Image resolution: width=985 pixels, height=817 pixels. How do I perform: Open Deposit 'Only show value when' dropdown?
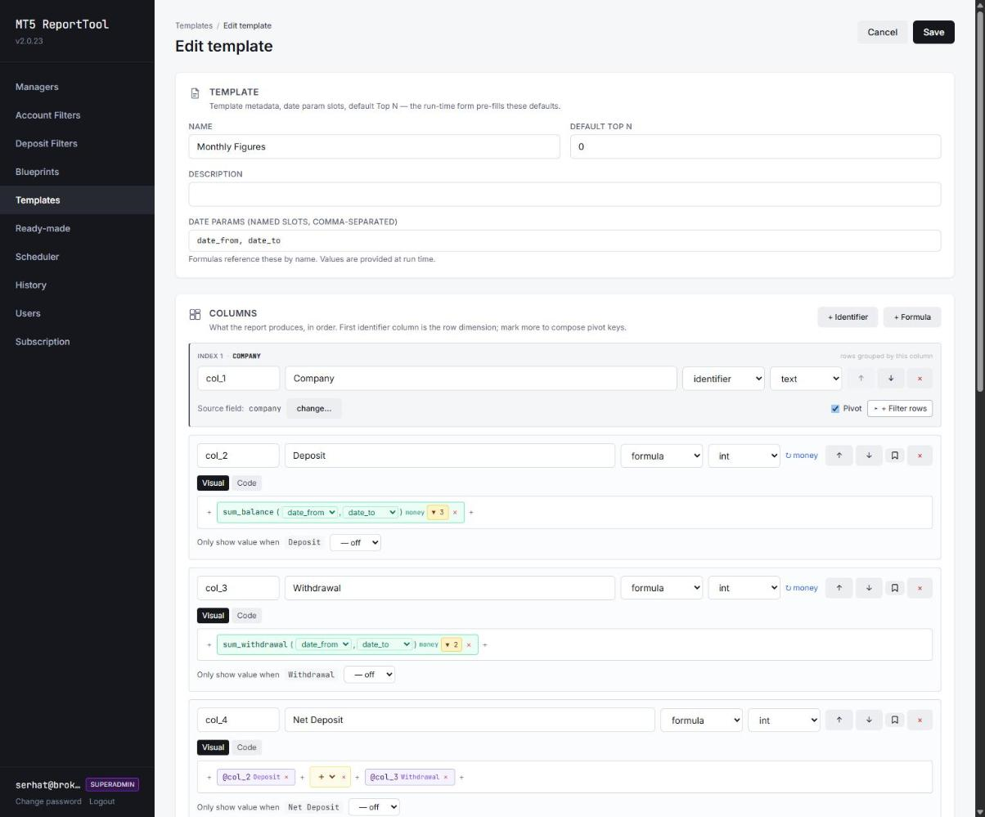[x=355, y=543]
